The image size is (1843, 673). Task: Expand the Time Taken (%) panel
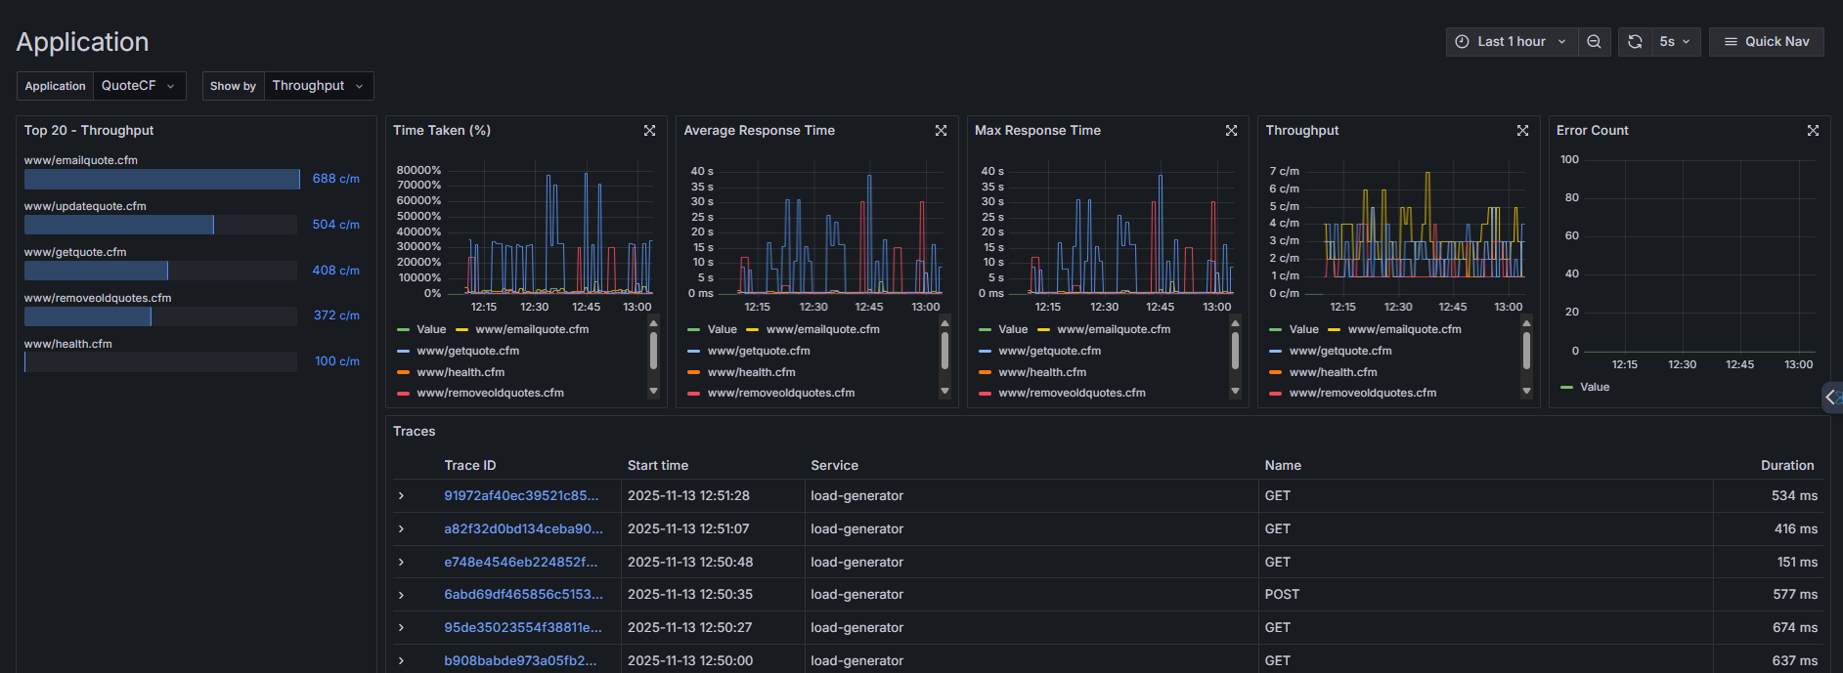[x=649, y=131]
